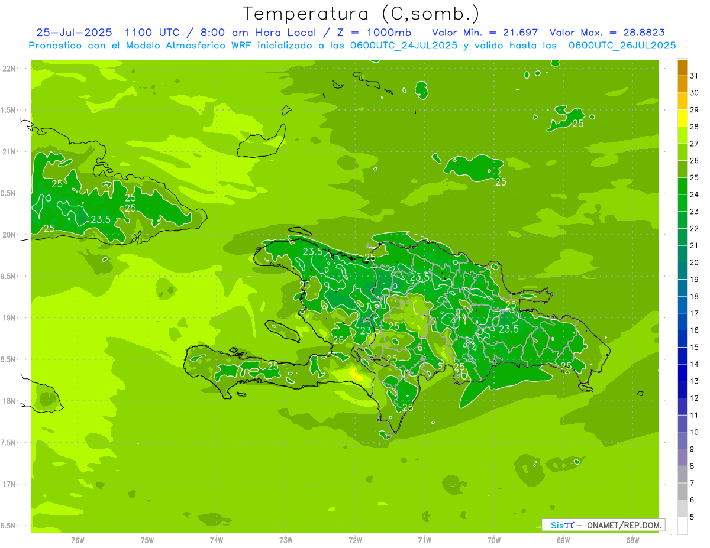The image size is (710, 548).
Task: Select the date "25-Jul-2025" in header
Action: coord(74,33)
